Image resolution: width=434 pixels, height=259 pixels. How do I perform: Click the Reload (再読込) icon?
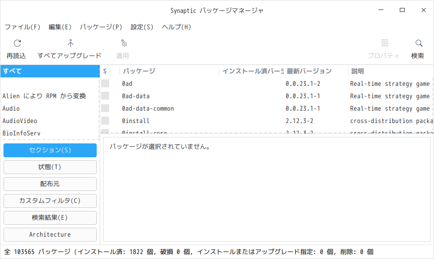point(17,43)
